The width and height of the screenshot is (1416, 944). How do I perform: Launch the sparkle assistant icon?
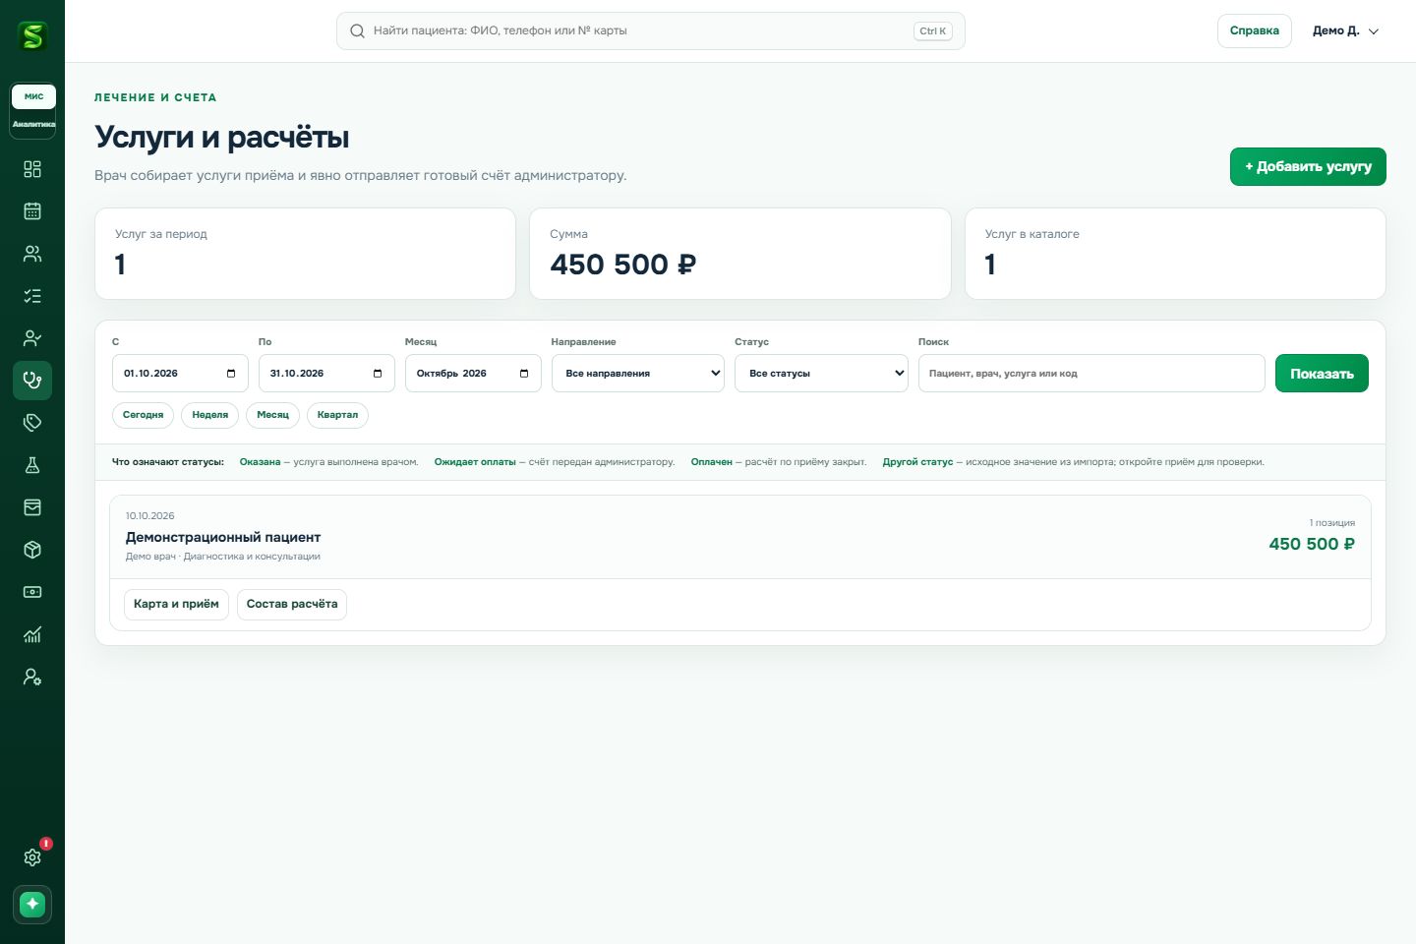[32, 904]
